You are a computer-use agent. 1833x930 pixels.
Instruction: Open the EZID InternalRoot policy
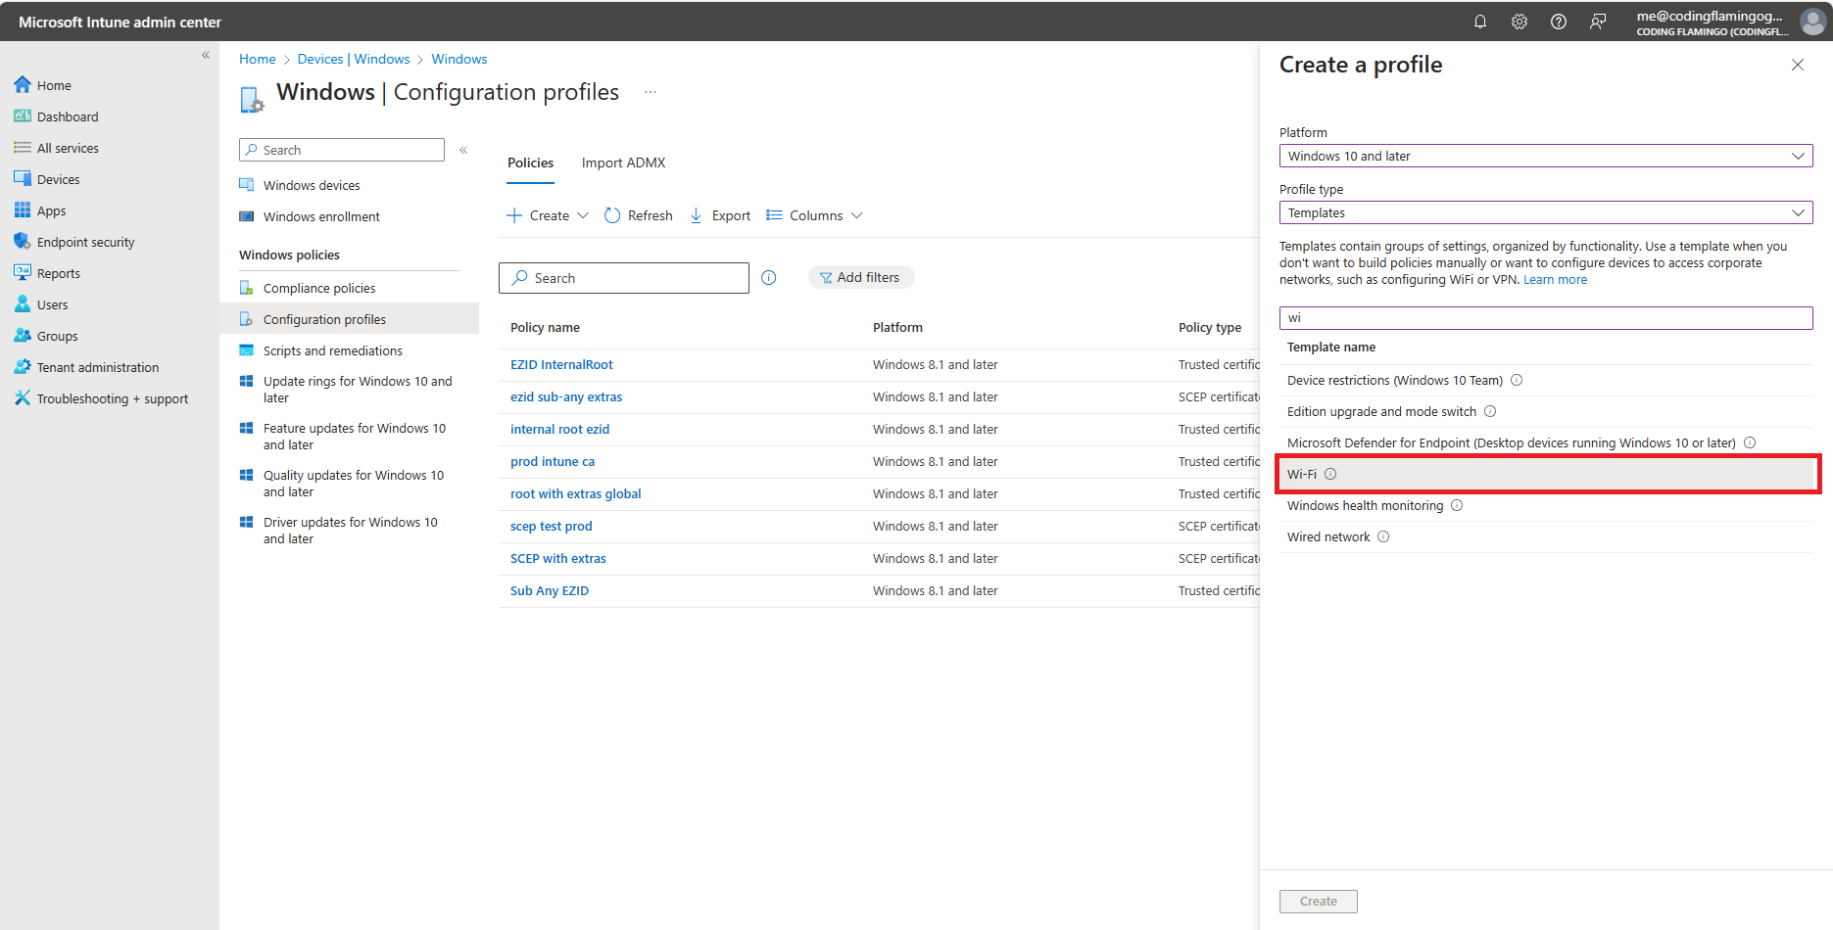point(561,364)
